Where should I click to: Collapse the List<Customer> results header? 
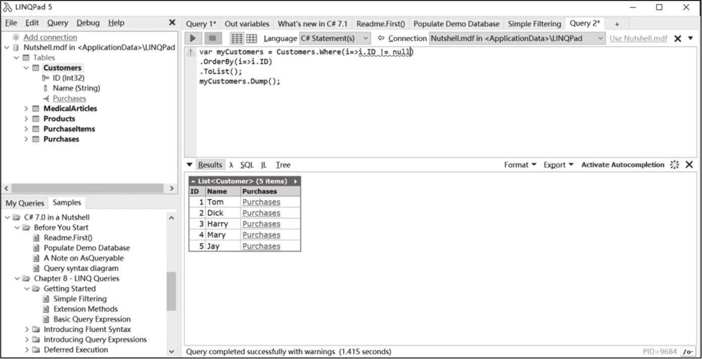click(194, 181)
